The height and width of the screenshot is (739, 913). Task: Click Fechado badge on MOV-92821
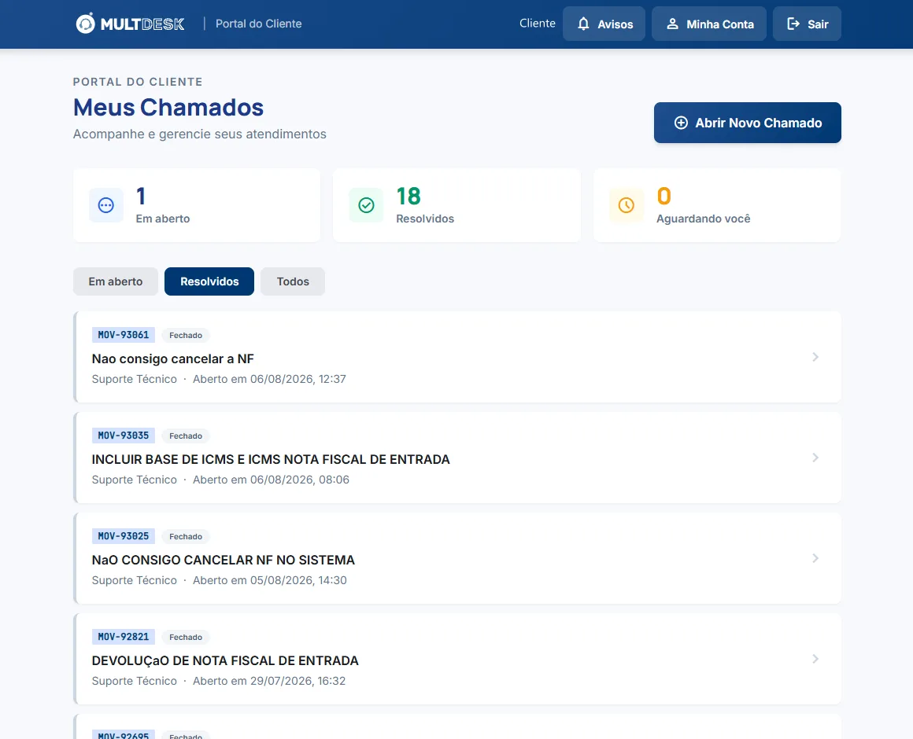(x=186, y=638)
